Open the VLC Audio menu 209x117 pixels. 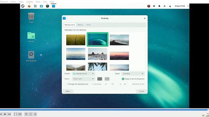tap(13, 2)
